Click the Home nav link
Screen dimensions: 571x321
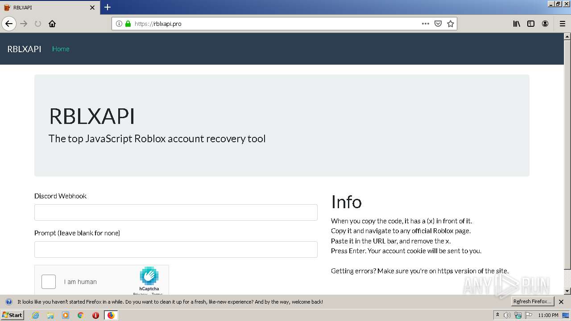coord(61,49)
